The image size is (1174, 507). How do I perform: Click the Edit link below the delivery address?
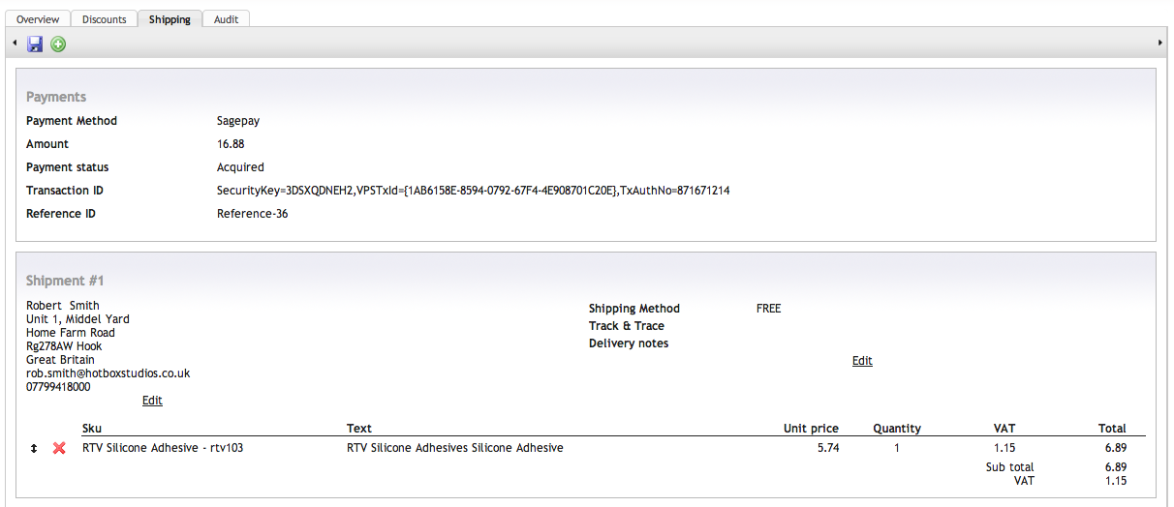(x=152, y=401)
